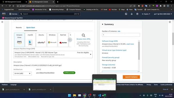
Task: Open the info panel icon
Action: pos(170,22)
